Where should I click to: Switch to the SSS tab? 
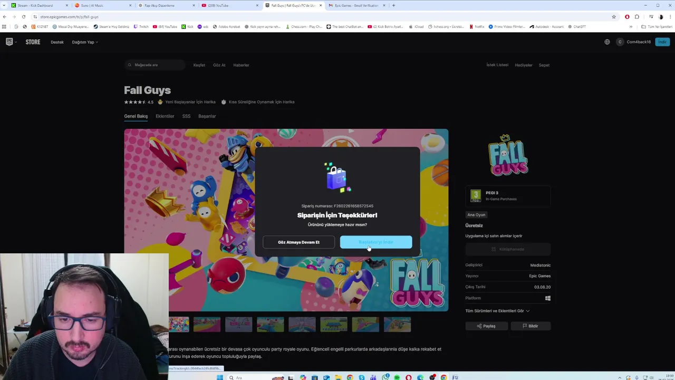(186, 116)
